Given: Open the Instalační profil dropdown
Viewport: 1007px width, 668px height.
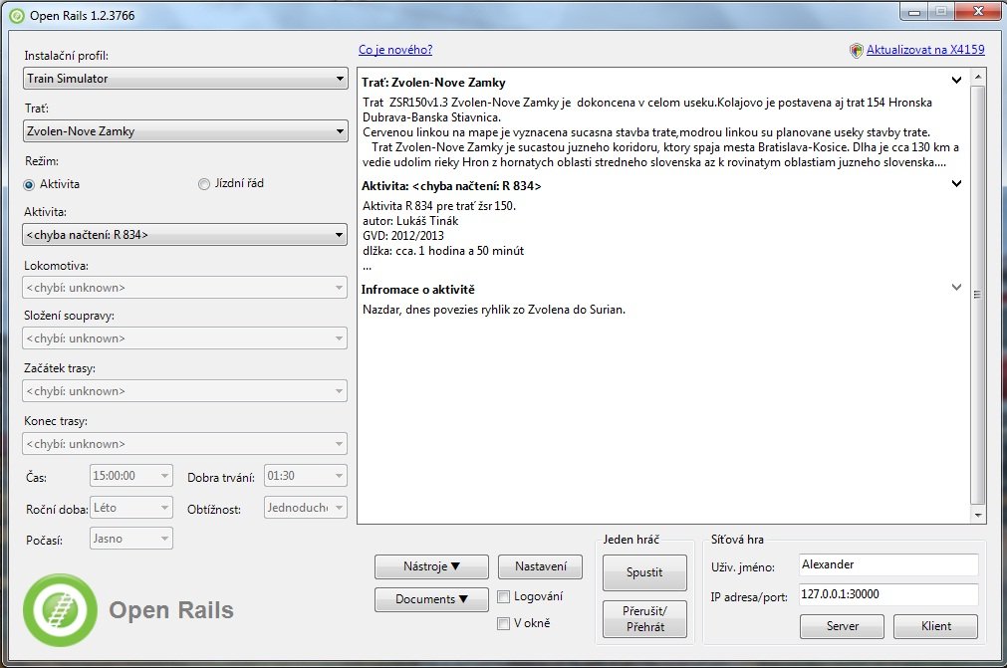Looking at the screenshot, I should click(x=185, y=79).
